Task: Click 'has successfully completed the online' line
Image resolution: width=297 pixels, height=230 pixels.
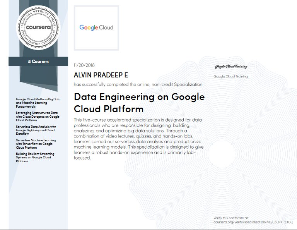Action: 138,84
